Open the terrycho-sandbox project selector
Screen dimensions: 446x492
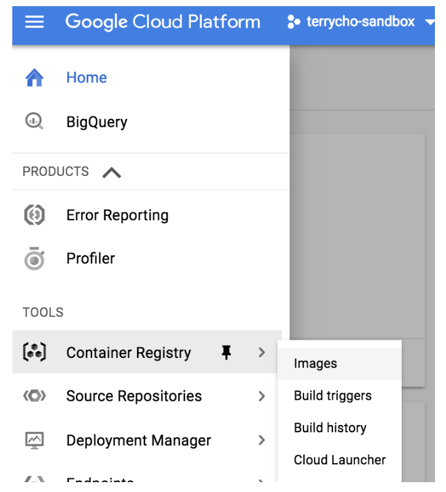(361, 22)
